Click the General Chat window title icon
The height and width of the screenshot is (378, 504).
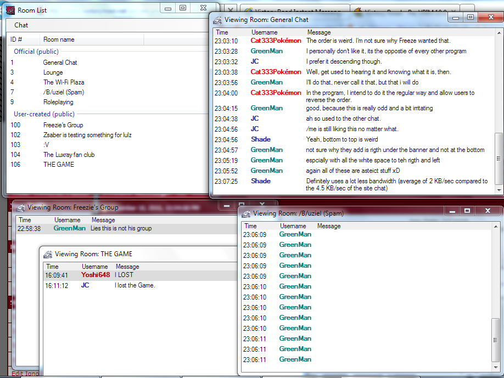[x=217, y=20]
